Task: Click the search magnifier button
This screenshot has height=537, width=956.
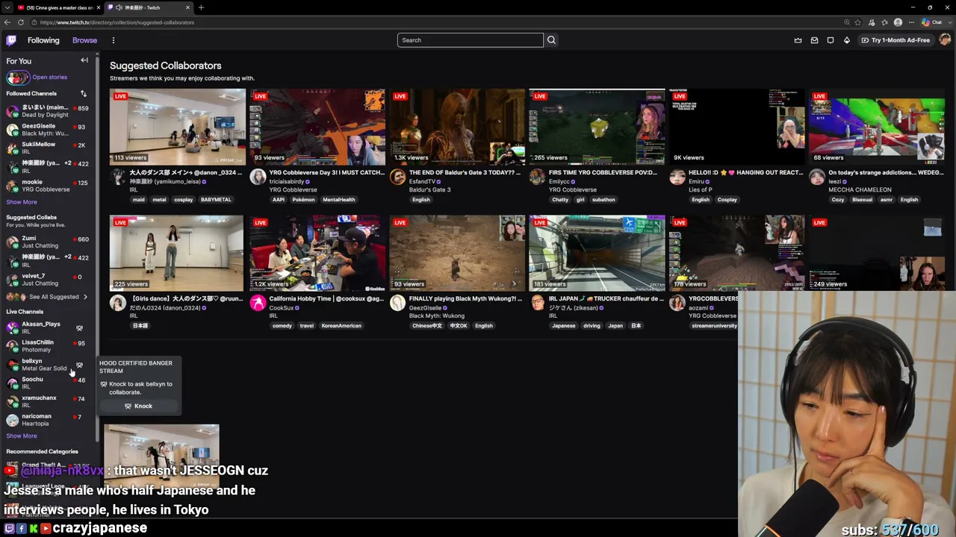Action: click(x=551, y=40)
